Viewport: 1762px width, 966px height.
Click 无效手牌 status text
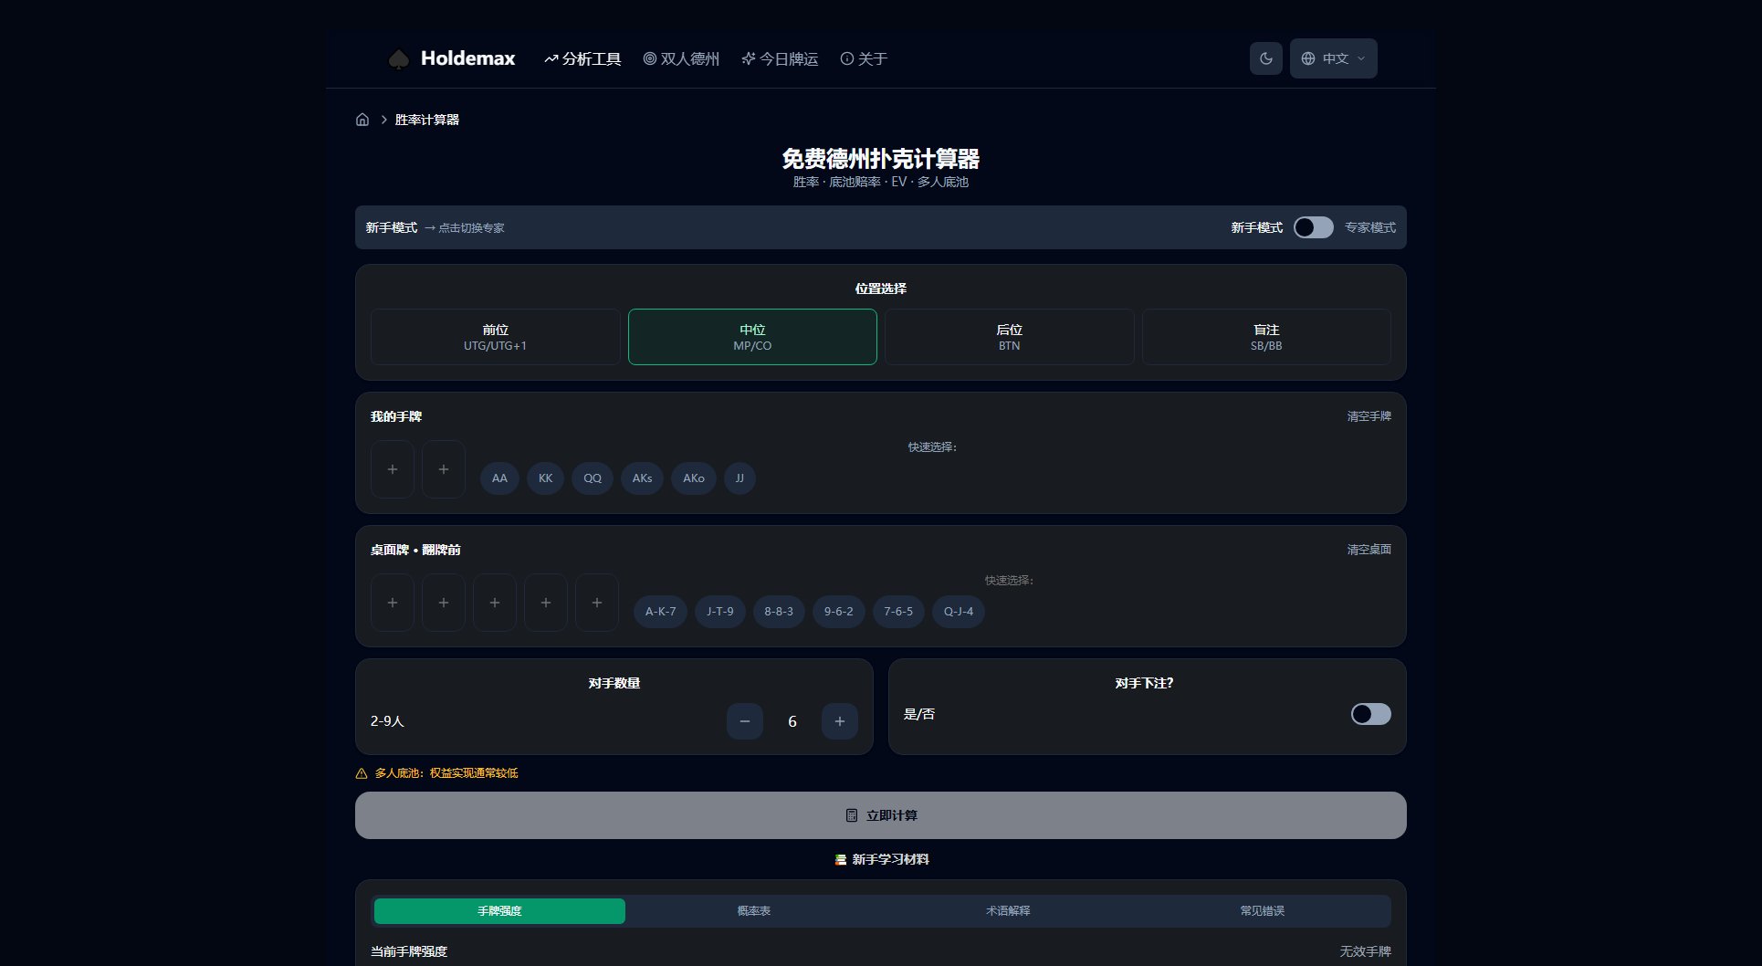click(x=1365, y=951)
